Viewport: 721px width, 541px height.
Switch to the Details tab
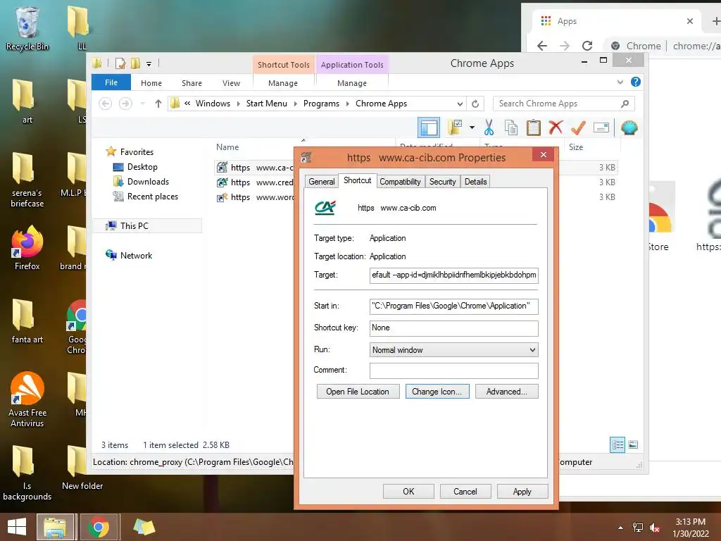click(x=475, y=182)
